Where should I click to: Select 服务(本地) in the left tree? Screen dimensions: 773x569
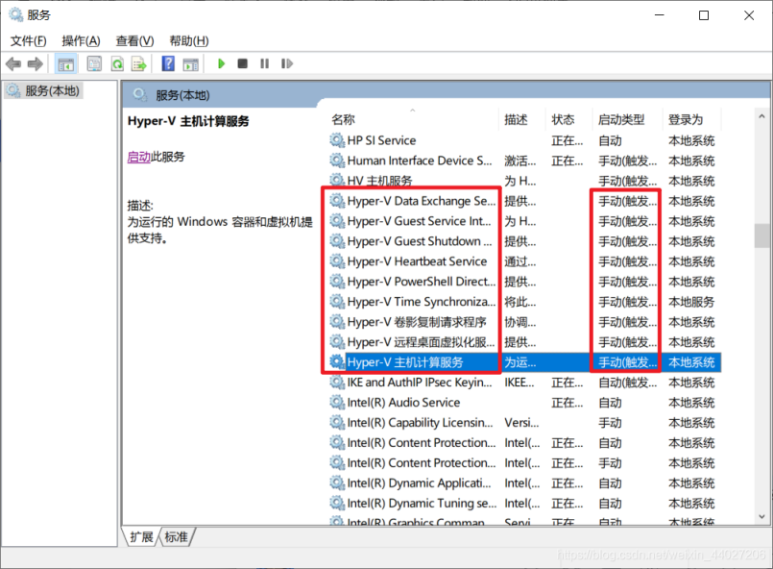(x=53, y=90)
